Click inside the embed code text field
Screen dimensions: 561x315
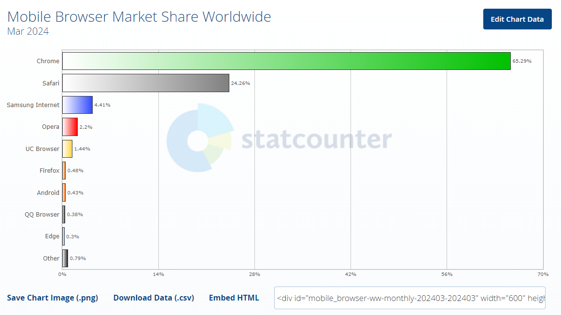(x=409, y=298)
